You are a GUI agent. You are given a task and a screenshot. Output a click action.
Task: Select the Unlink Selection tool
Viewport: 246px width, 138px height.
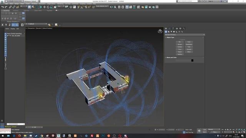tap(14, 7)
